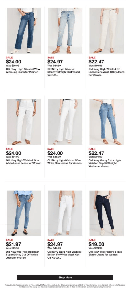Select the Wow White Loose Jeans thumbnail
The height and width of the screenshot is (293, 130).
coord(24,122)
